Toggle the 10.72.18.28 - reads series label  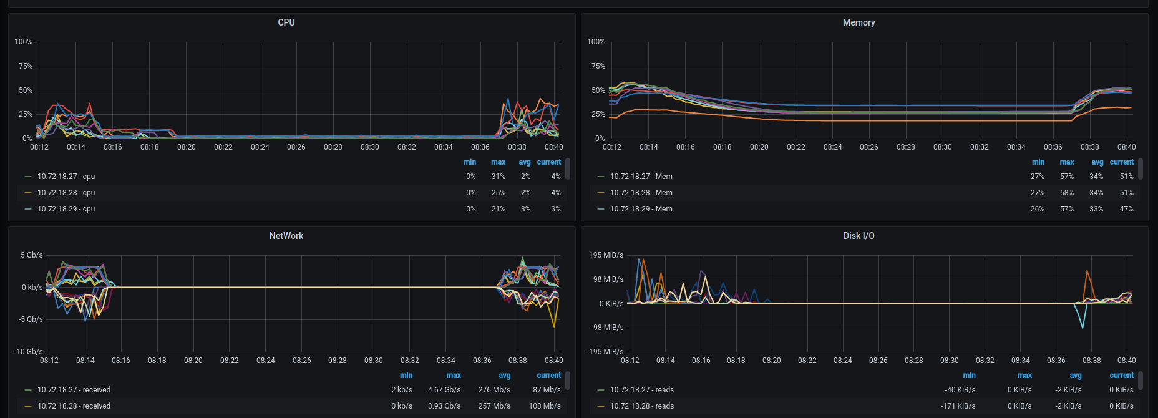[642, 406]
